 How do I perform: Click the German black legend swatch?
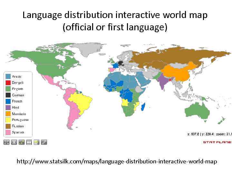8,95
